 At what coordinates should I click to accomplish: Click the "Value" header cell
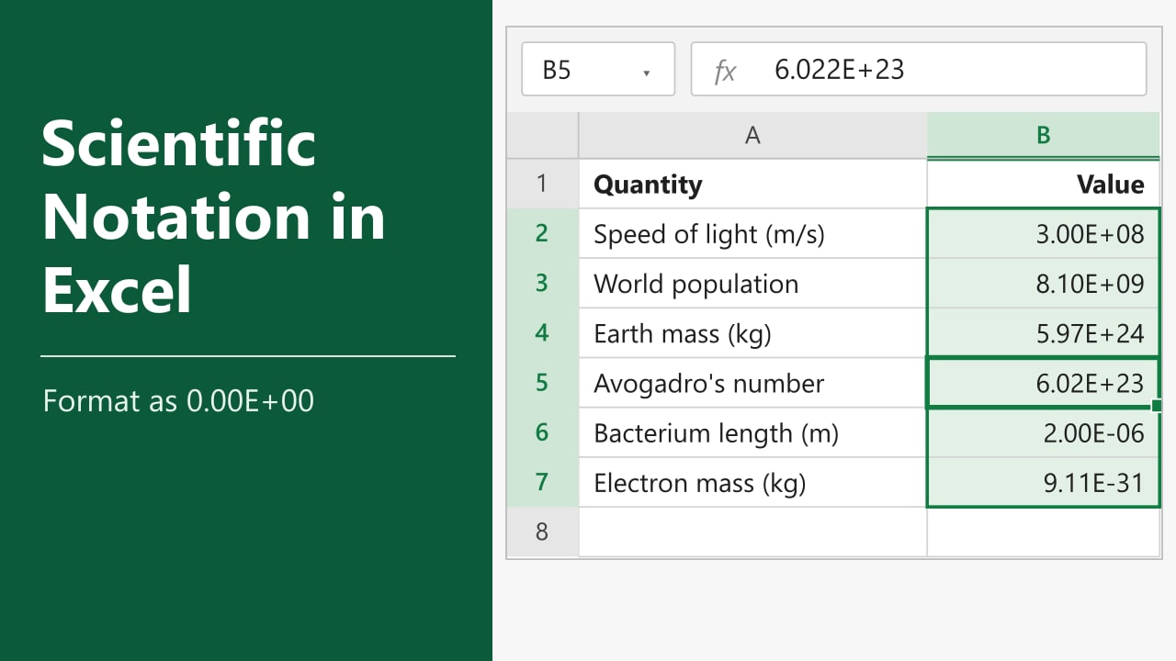pos(1043,184)
